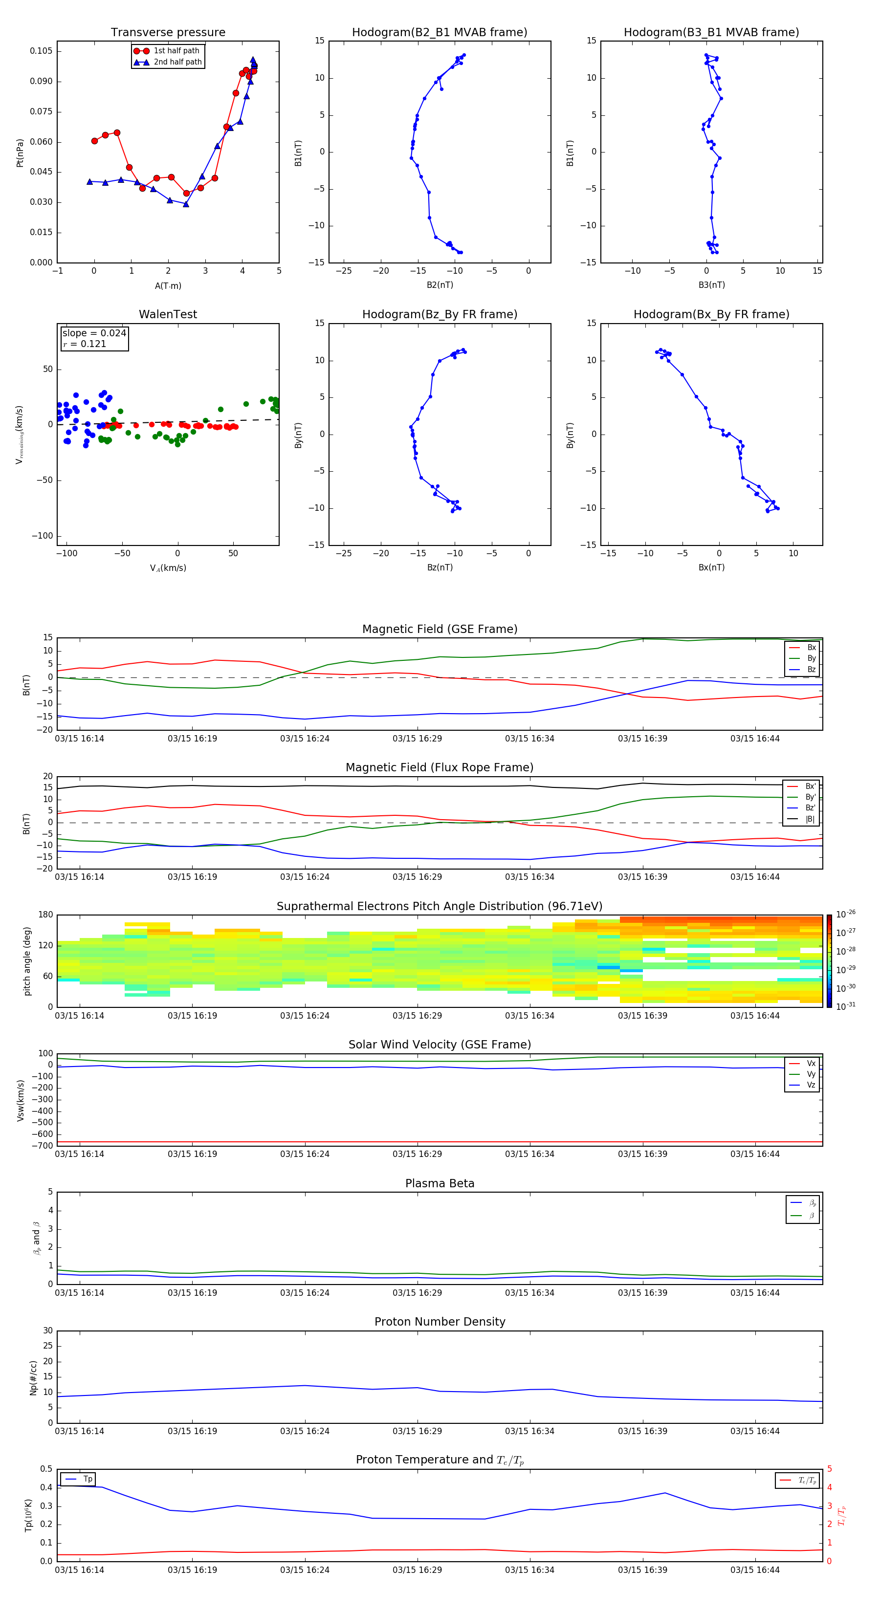Click the "0.105" tick on Transverse pressure axis
The image size is (880, 1613).
click(42, 51)
